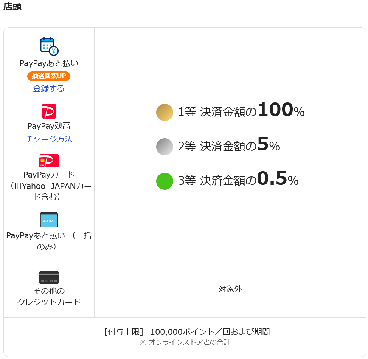Click the 2等 決済金額の5% text
The width and height of the screenshot is (368, 359).
point(229,146)
